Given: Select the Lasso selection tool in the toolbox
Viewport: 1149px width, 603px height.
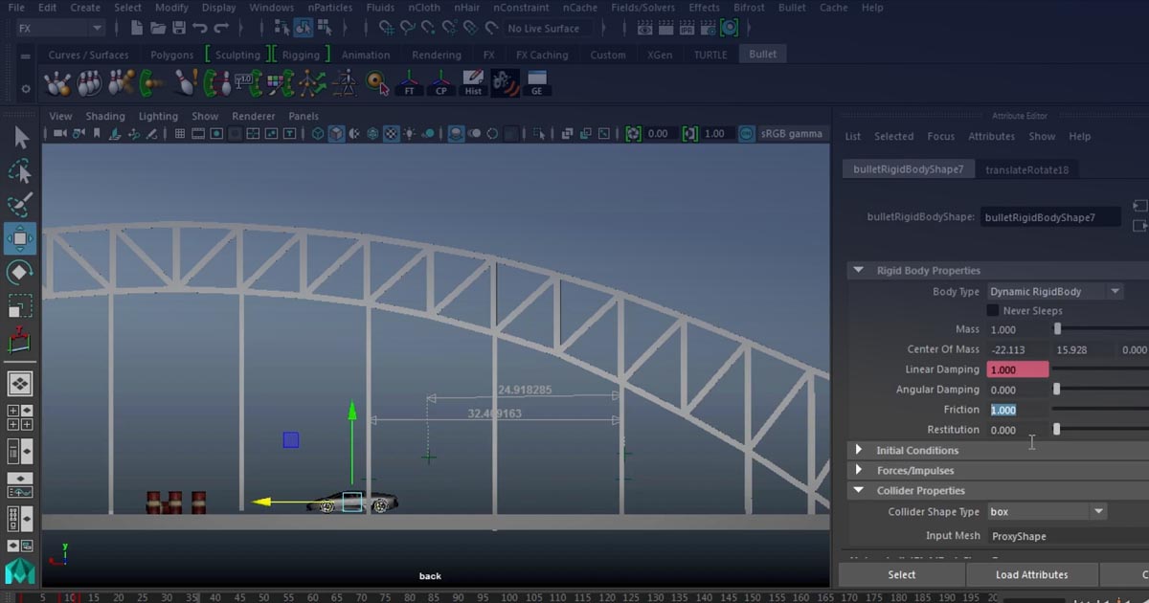Looking at the screenshot, I should click(20, 172).
